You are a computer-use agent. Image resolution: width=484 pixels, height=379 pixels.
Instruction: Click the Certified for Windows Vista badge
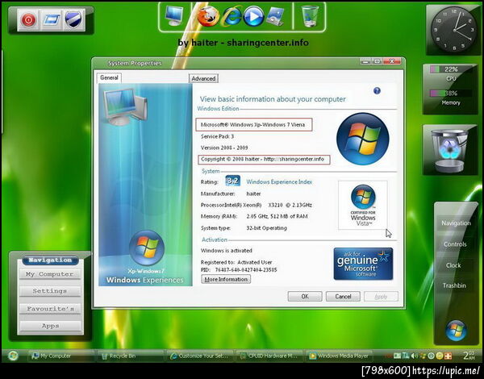point(363,206)
